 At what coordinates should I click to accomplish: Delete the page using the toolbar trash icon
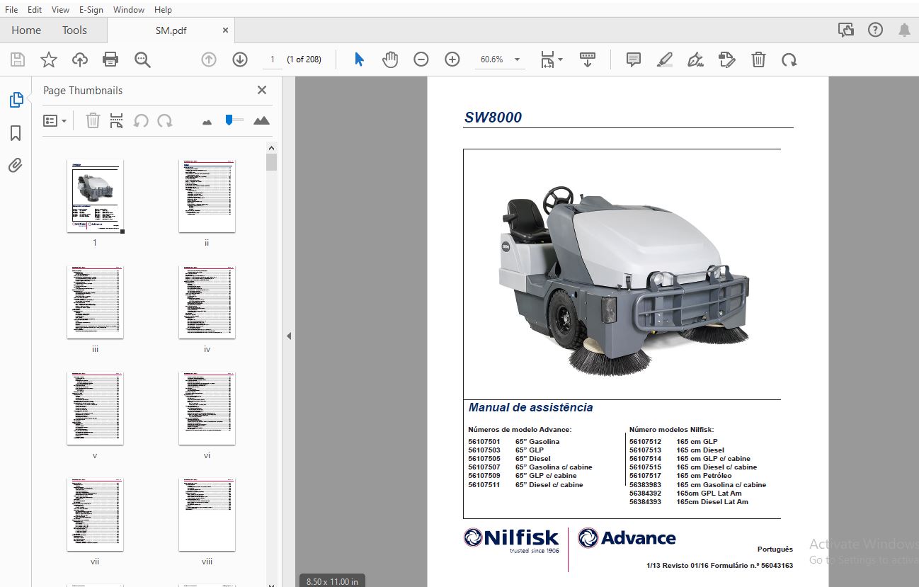coord(758,59)
